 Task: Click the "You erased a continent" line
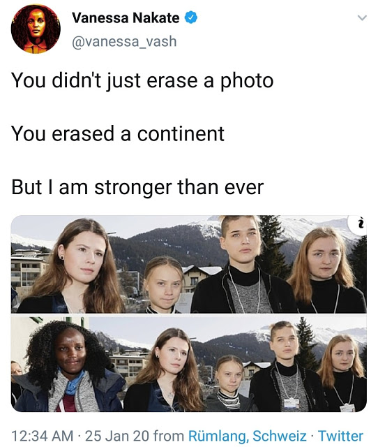click(x=118, y=133)
